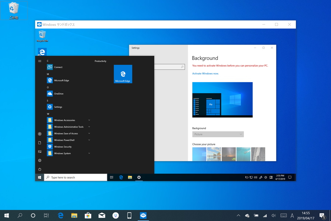Click in Type here to search box
This screenshot has width=331, height=221.
click(x=76, y=177)
